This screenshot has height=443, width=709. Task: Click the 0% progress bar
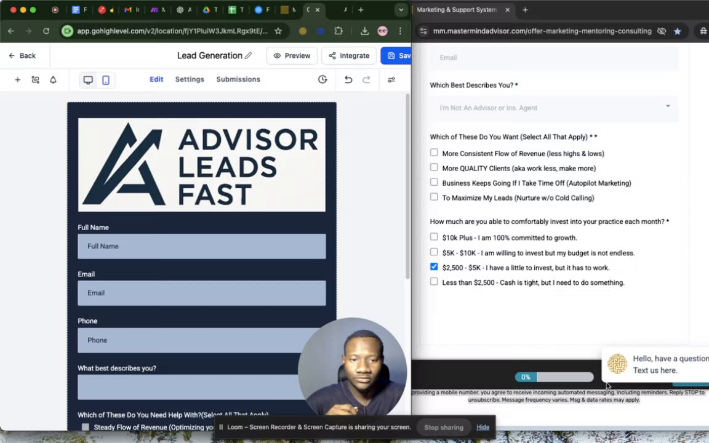click(554, 377)
